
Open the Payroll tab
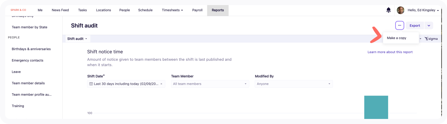(x=197, y=10)
